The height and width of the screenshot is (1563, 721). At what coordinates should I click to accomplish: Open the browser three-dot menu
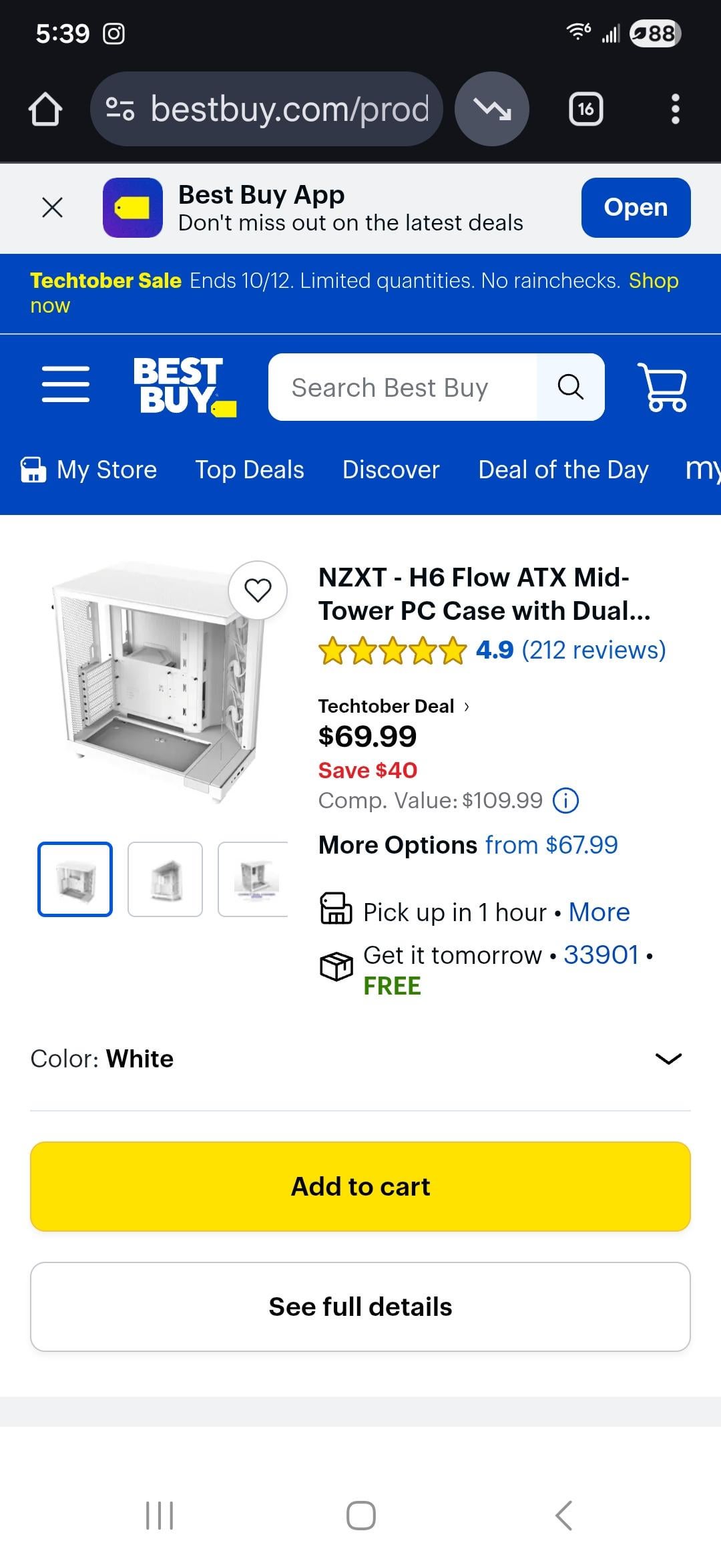pos(675,109)
